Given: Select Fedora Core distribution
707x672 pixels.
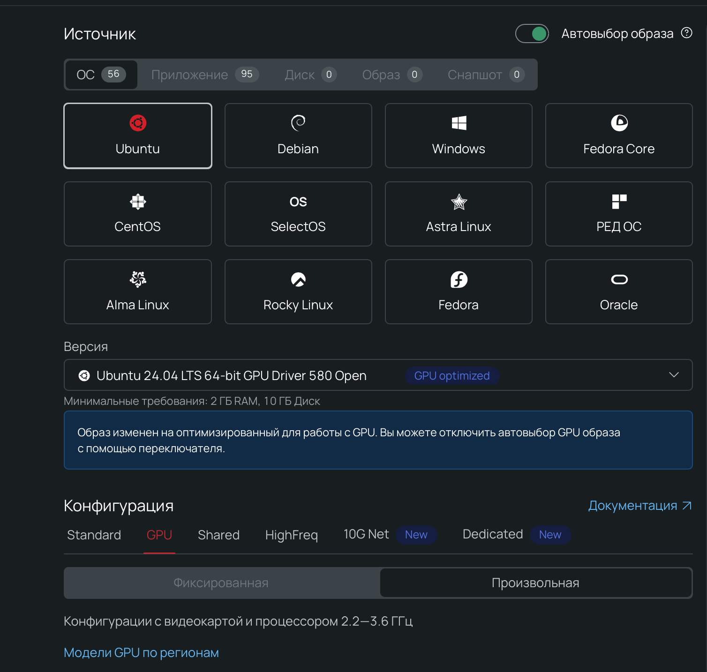Looking at the screenshot, I should [x=619, y=135].
